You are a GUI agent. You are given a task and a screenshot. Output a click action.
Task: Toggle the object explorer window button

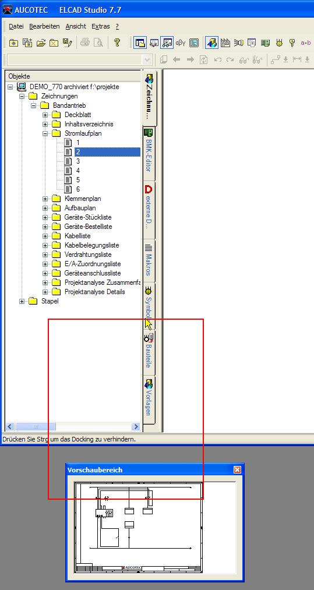140,43
